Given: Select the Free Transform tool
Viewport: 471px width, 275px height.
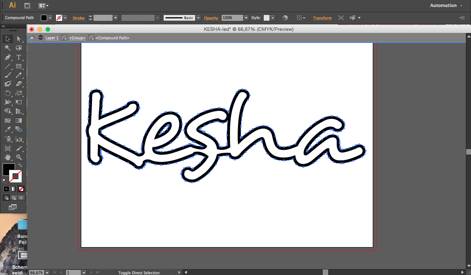Looking at the screenshot, I should point(19,102).
